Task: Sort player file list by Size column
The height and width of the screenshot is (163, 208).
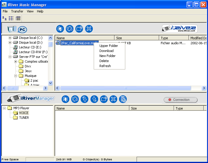Action: click(x=151, y=108)
